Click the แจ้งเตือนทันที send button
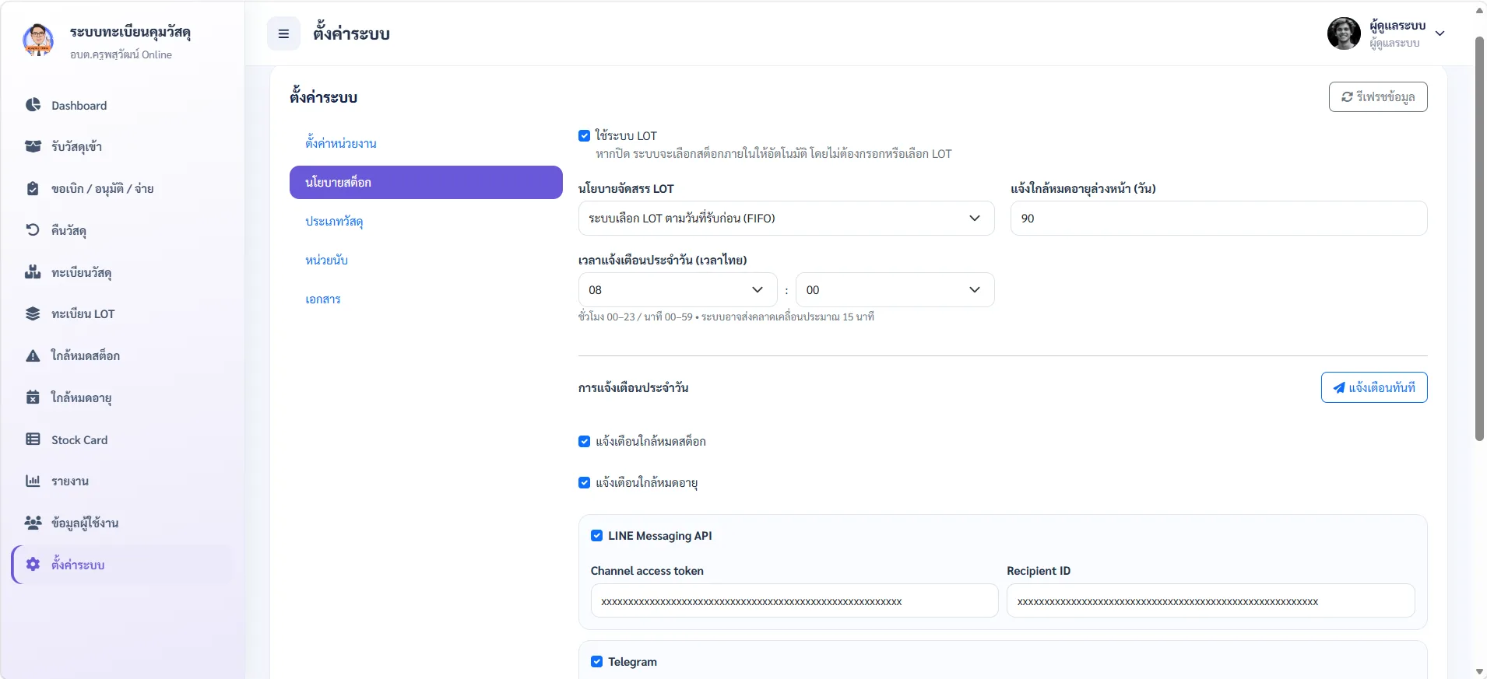The image size is (1487, 679). (x=1374, y=387)
